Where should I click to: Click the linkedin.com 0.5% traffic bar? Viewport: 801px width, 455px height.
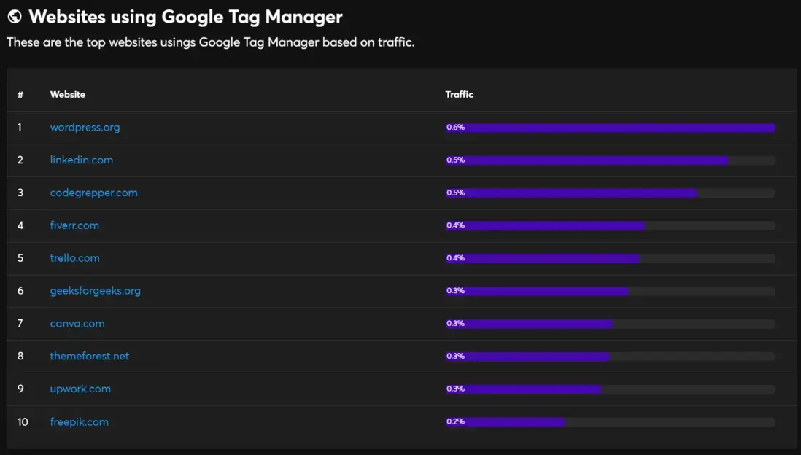611,160
